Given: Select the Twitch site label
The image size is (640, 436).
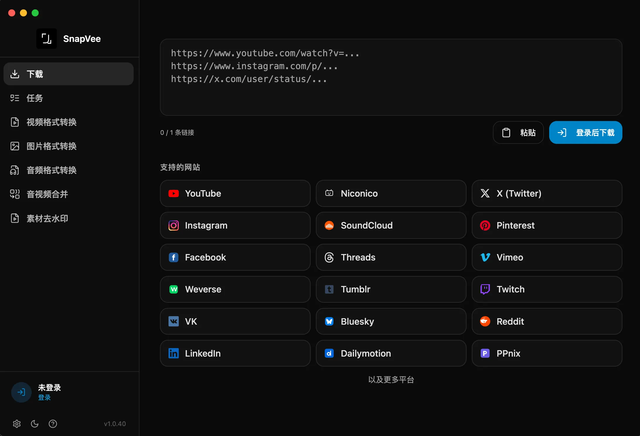Looking at the screenshot, I should coord(510,289).
